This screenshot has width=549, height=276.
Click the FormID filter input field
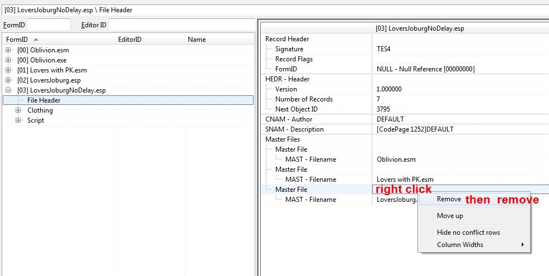[49, 25]
